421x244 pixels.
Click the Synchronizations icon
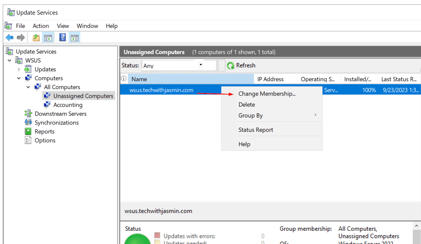(x=28, y=122)
